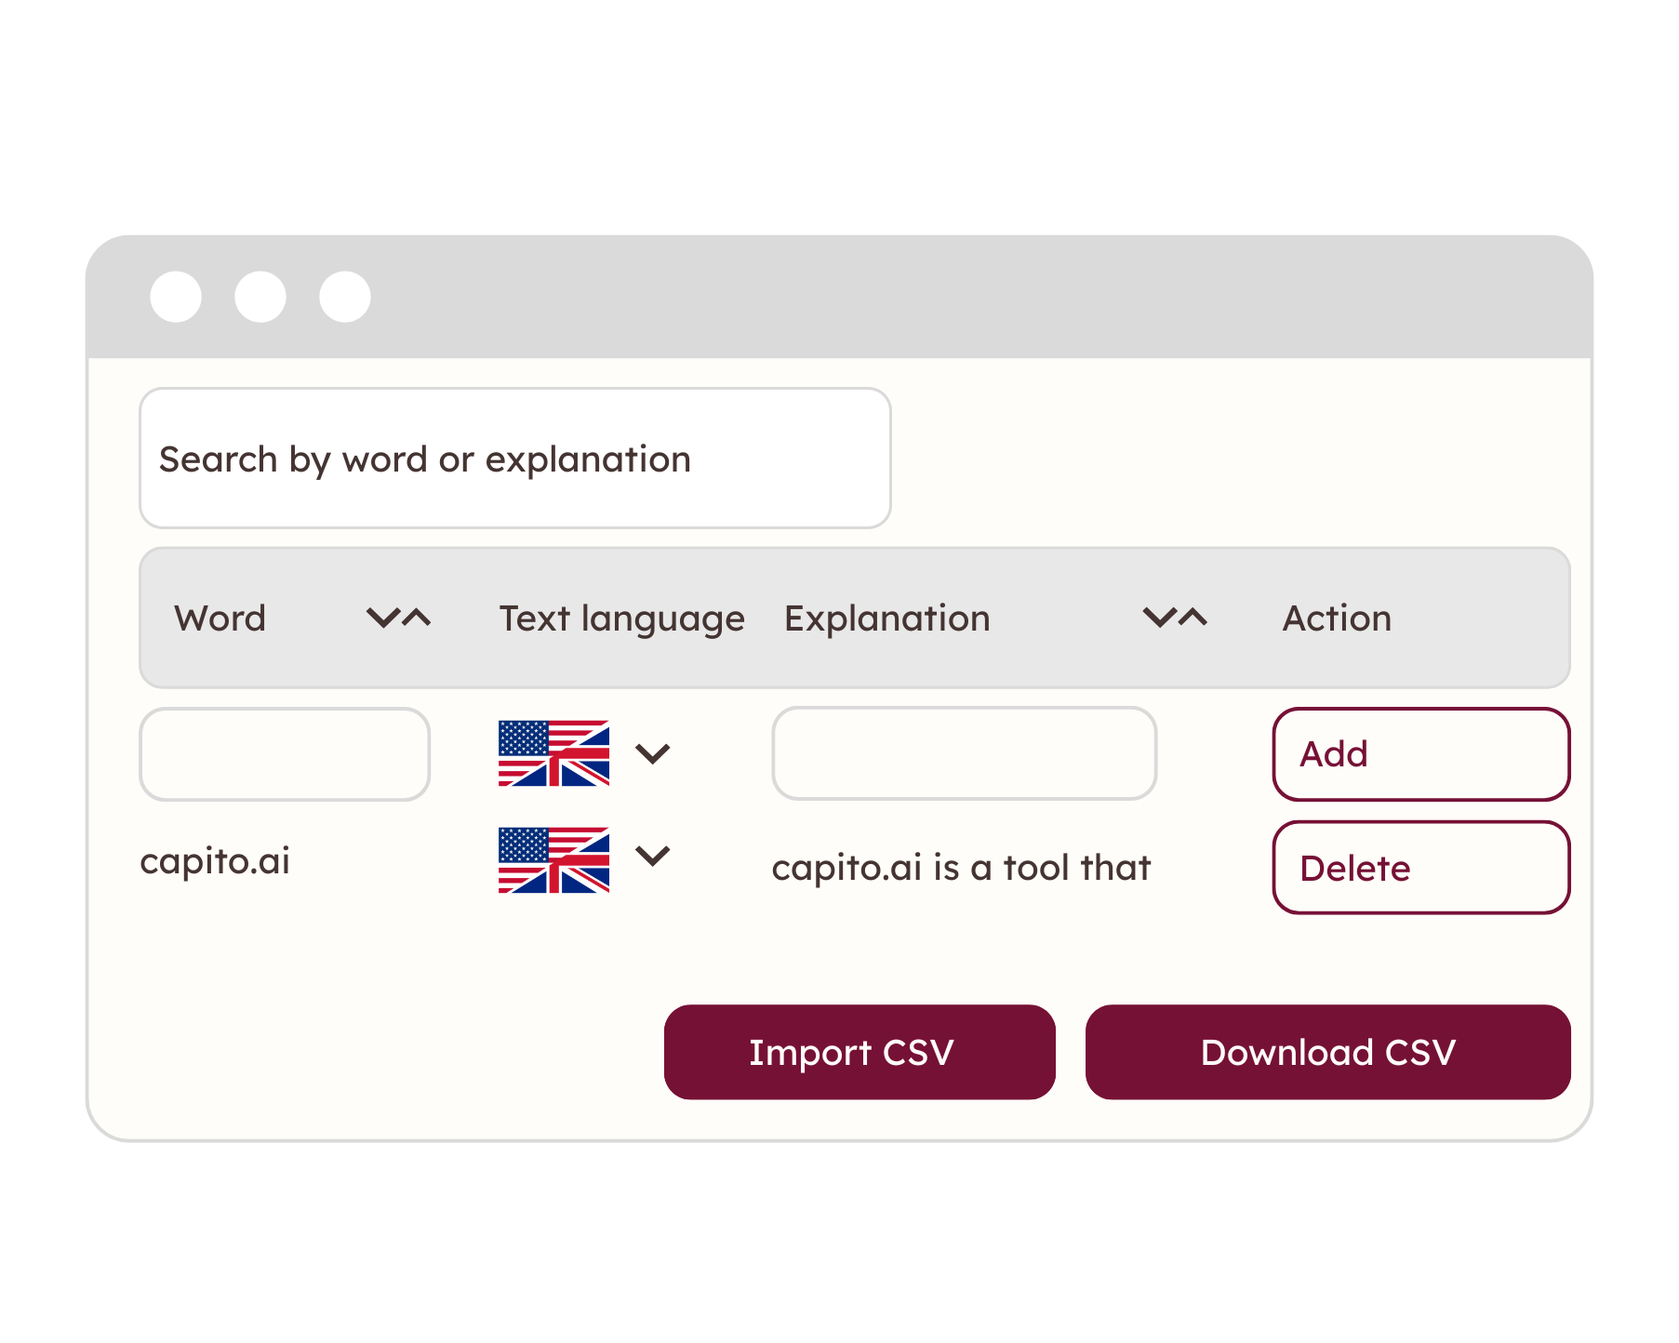Image resolution: width=1679 pixels, height=1343 pixels.
Task: Import a CSV file
Action: pyautogui.click(x=859, y=1052)
